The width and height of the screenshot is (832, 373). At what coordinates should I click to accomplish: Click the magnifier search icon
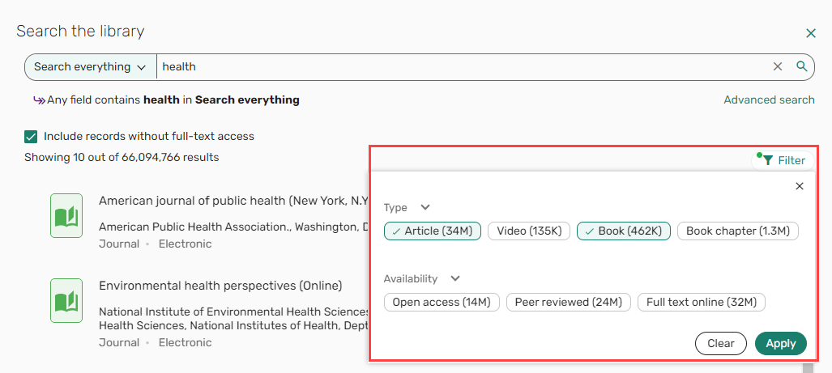(802, 66)
